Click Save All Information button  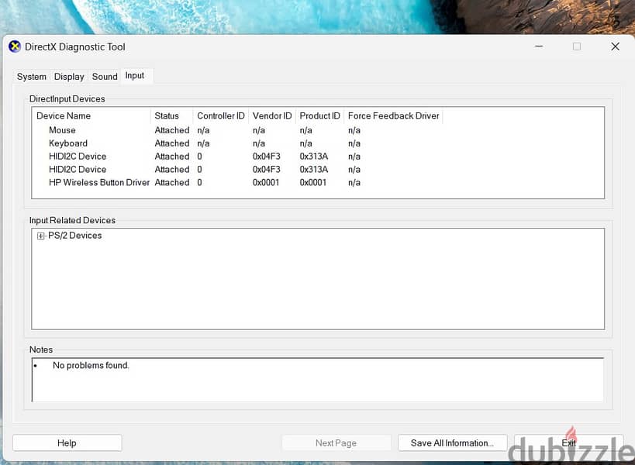coord(452,443)
